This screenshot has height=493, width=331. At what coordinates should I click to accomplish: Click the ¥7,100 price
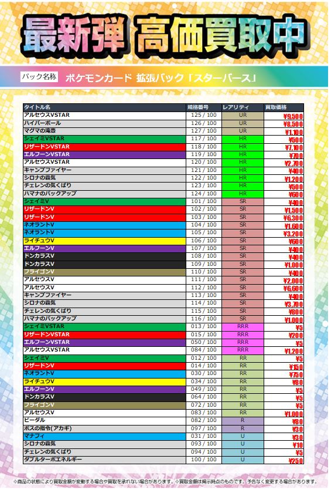pyautogui.click(x=294, y=148)
